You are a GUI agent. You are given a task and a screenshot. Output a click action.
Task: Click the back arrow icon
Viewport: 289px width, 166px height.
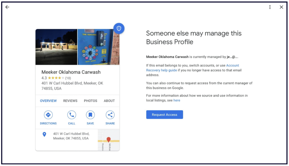click(7, 7)
